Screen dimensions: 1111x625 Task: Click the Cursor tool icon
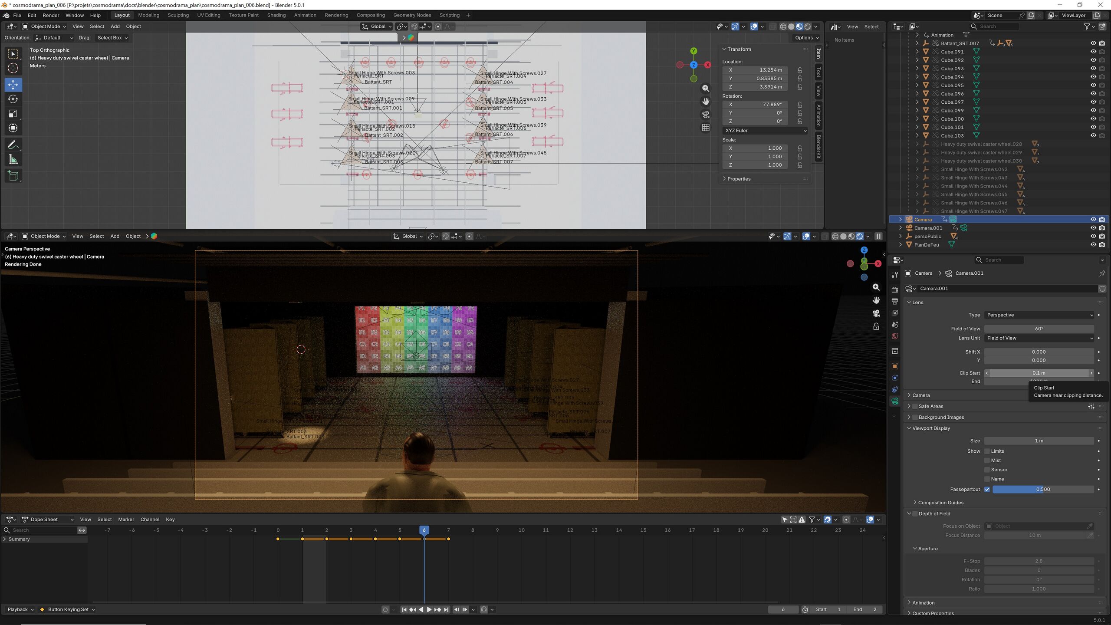coord(13,68)
